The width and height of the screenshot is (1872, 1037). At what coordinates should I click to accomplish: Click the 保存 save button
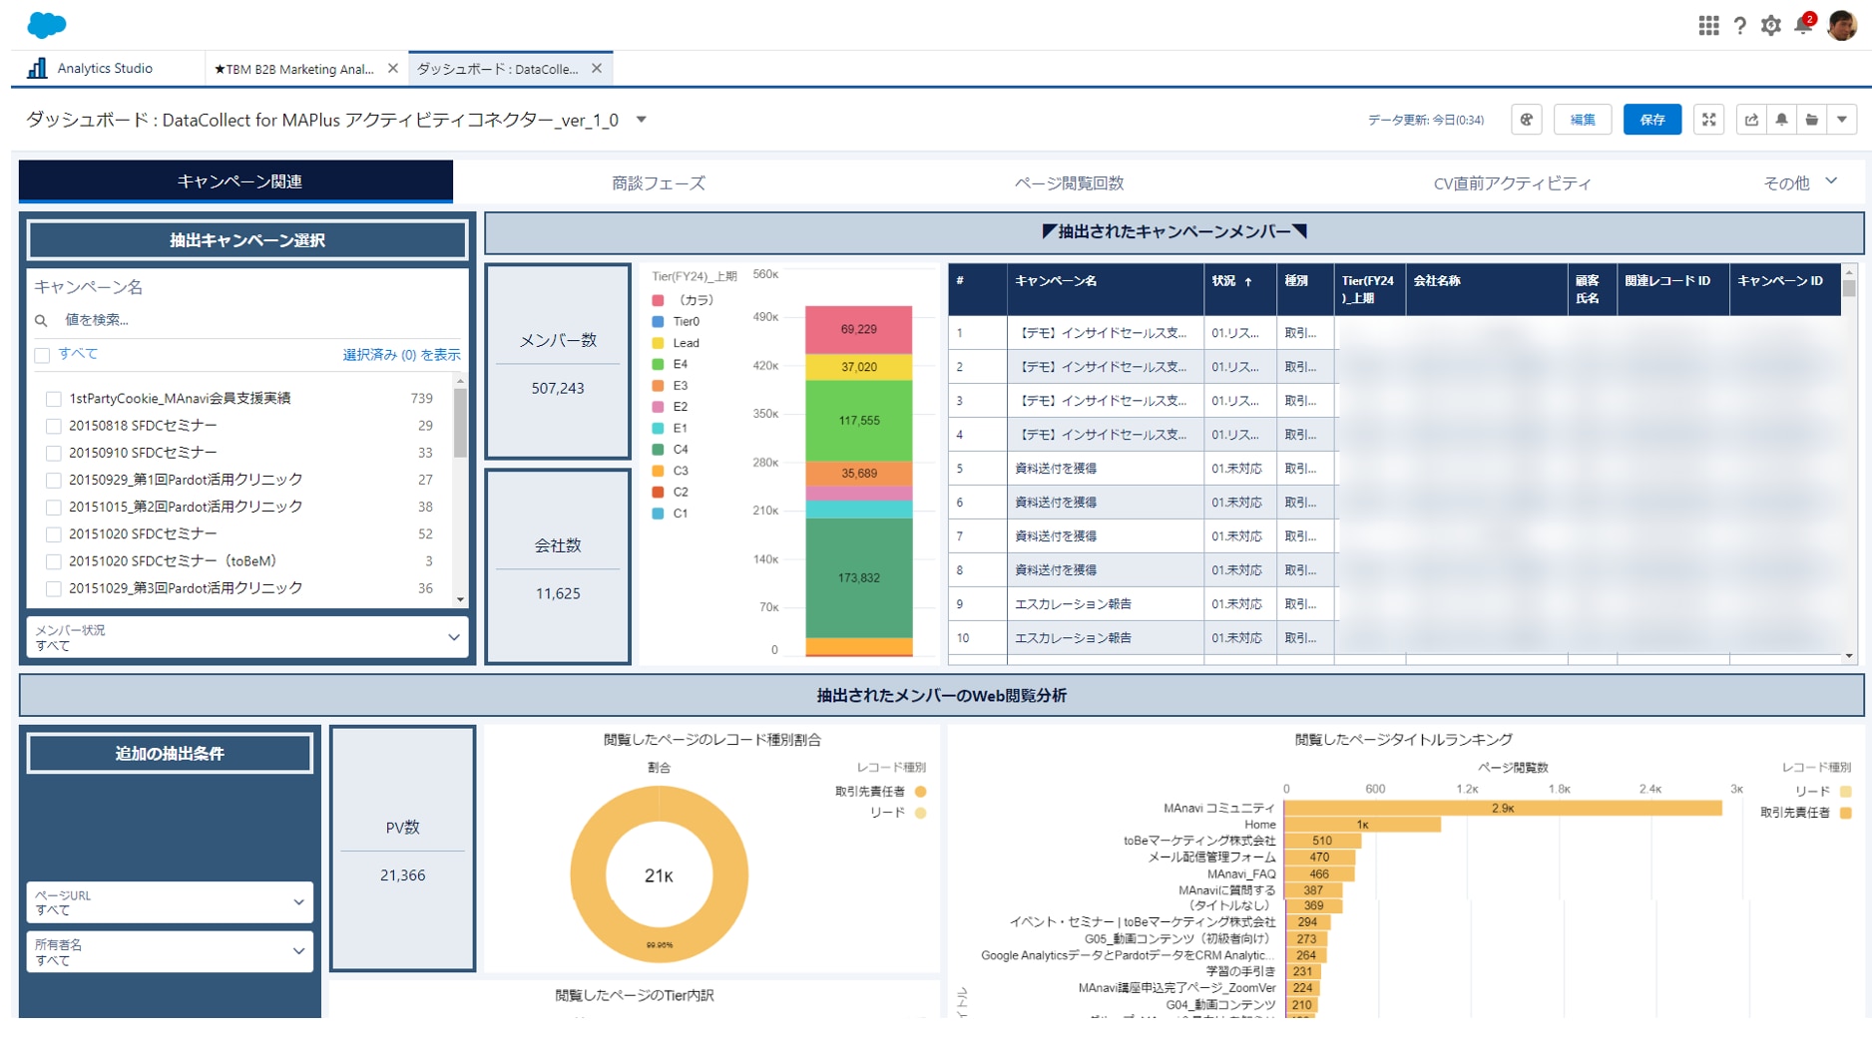pyautogui.click(x=1651, y=120)
